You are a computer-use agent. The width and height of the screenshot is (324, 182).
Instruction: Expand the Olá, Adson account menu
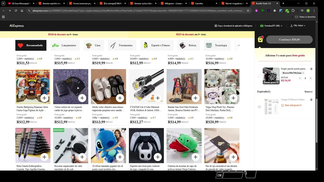(298, 26)
